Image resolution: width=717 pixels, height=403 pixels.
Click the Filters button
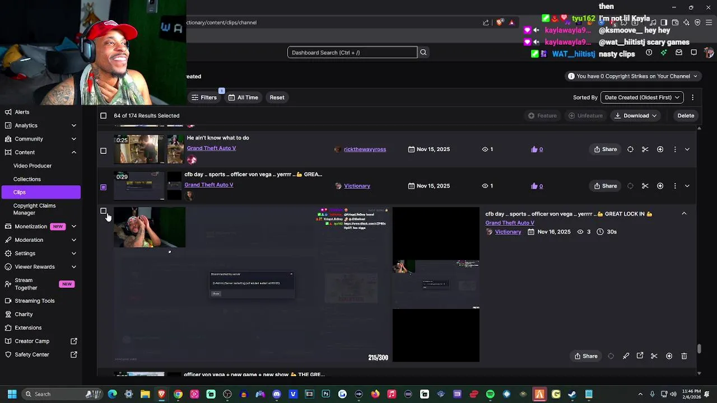point(204,97)
